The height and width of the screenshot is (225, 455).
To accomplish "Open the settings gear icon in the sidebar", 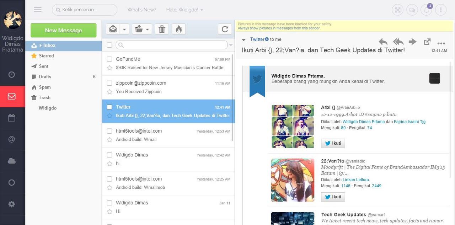I will coord(12,204).
